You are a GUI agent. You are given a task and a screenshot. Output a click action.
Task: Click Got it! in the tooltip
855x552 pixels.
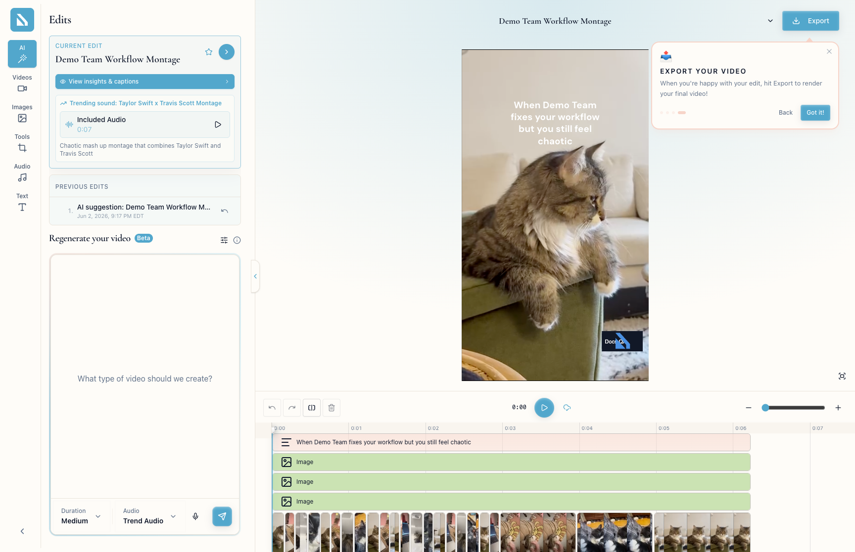(815, 113)
